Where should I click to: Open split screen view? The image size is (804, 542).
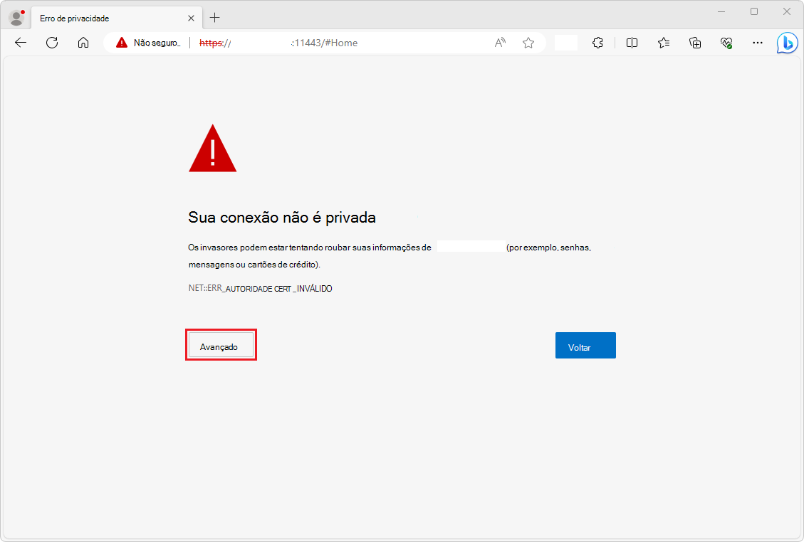point(632,43)
